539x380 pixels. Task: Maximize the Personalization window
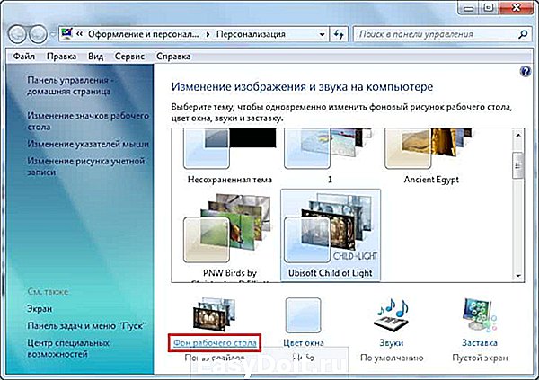488,7
